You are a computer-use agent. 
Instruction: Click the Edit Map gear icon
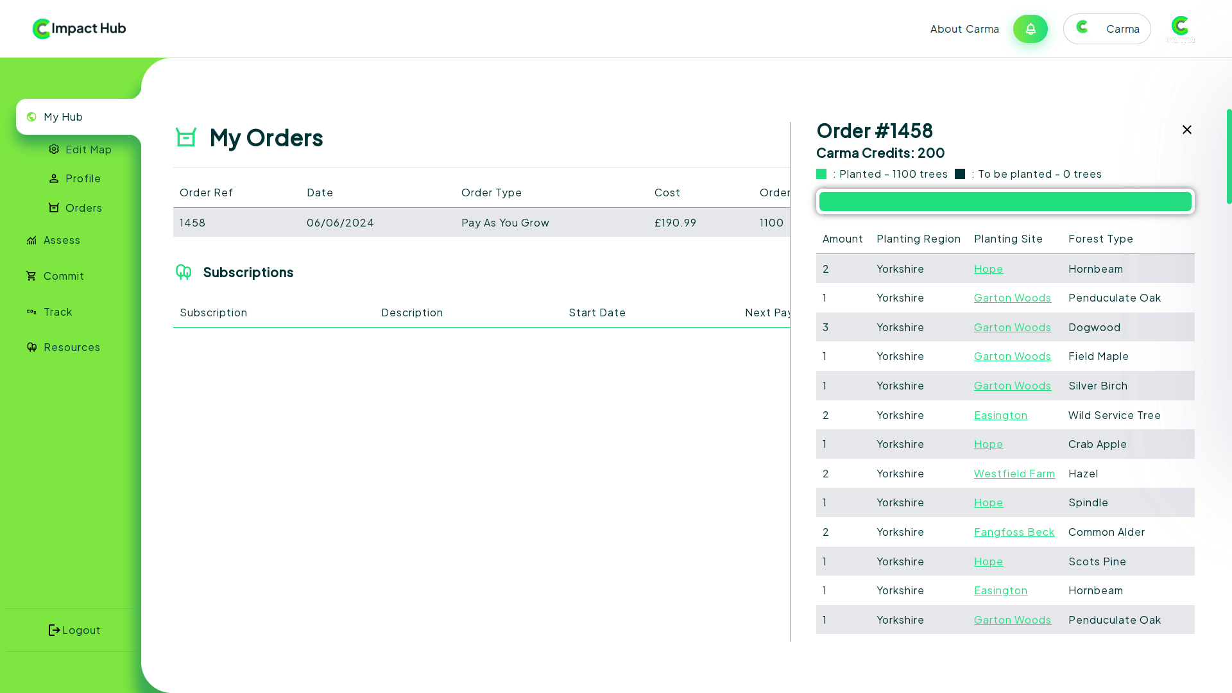click(54, 150)
